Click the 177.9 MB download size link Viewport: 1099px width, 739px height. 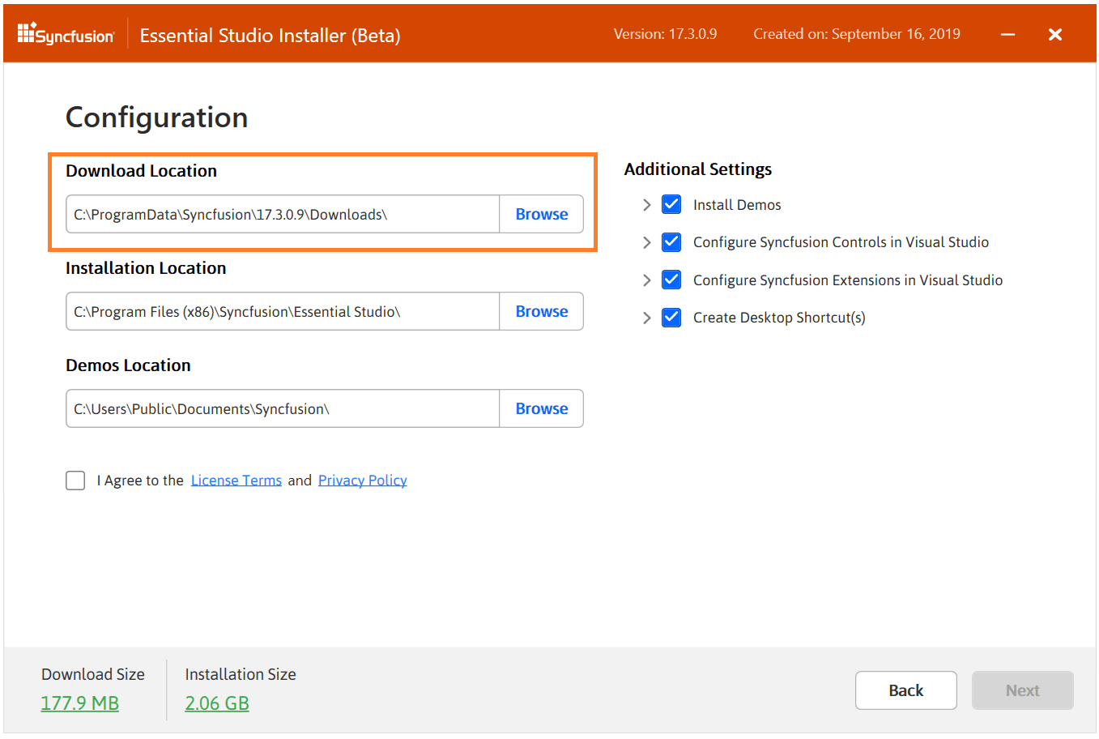[80, 703]
